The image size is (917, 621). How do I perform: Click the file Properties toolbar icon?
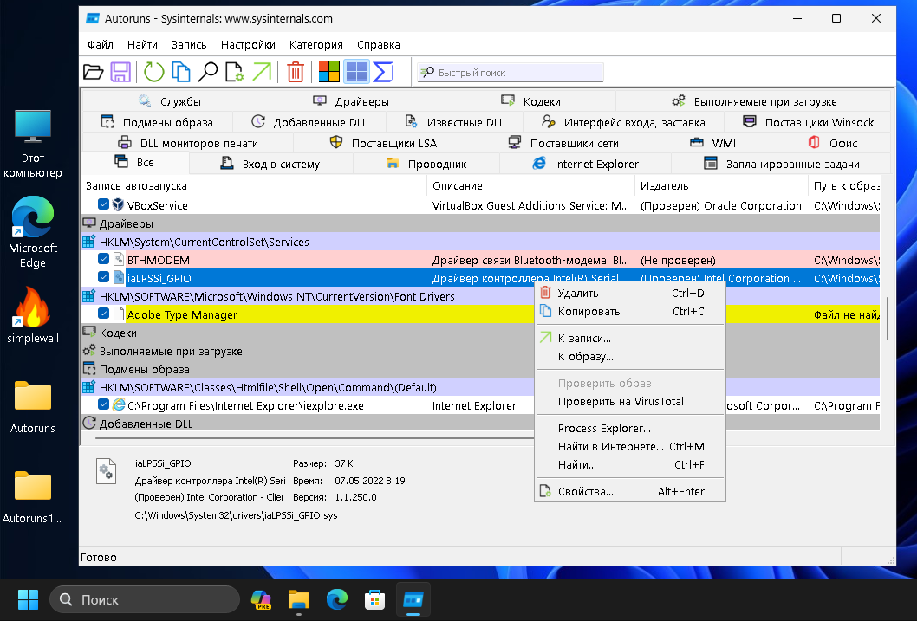235,73
